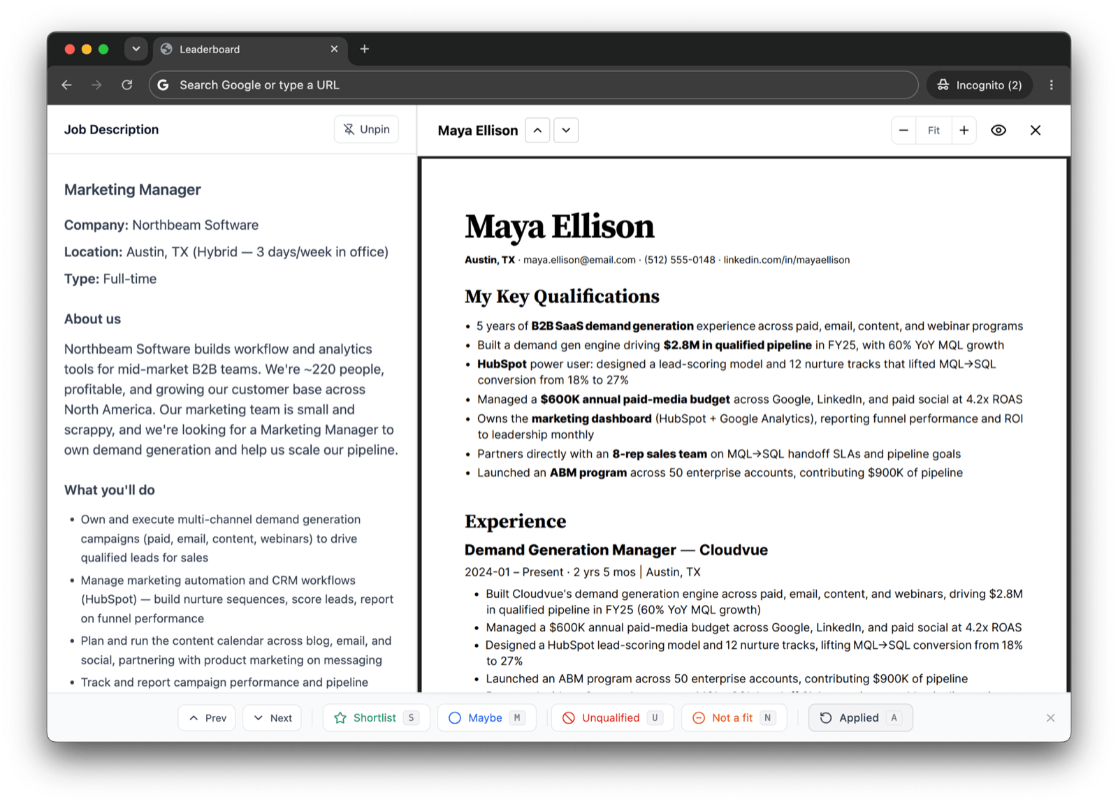Open a new browser tab
The image size is (1118, 804).
(x=364, y=49)
